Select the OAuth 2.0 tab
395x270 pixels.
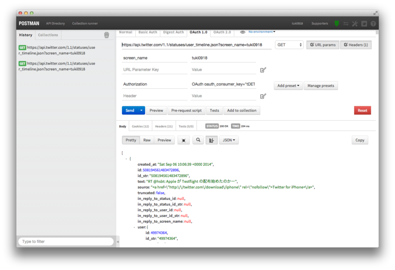click(222, 32)
